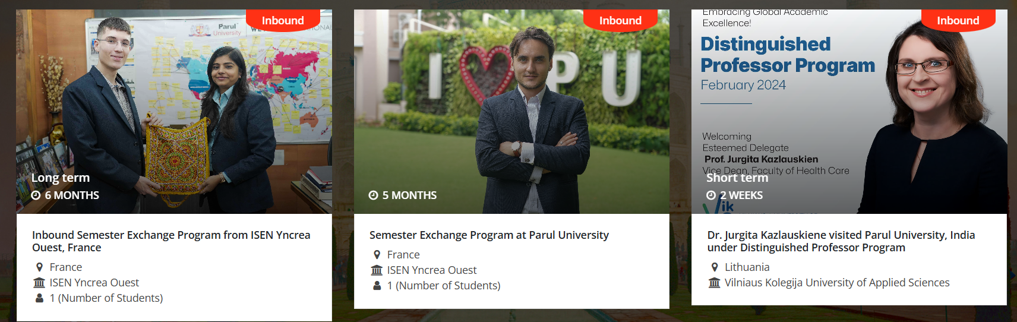The image size is (1017, 322).
Task: Click the Inbound badge on middle card
Action: [620, 21]
